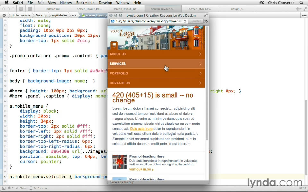Click the CONTACT US row chevron arrow
Screen dimensions: 308x192
[x=200, y=83]
